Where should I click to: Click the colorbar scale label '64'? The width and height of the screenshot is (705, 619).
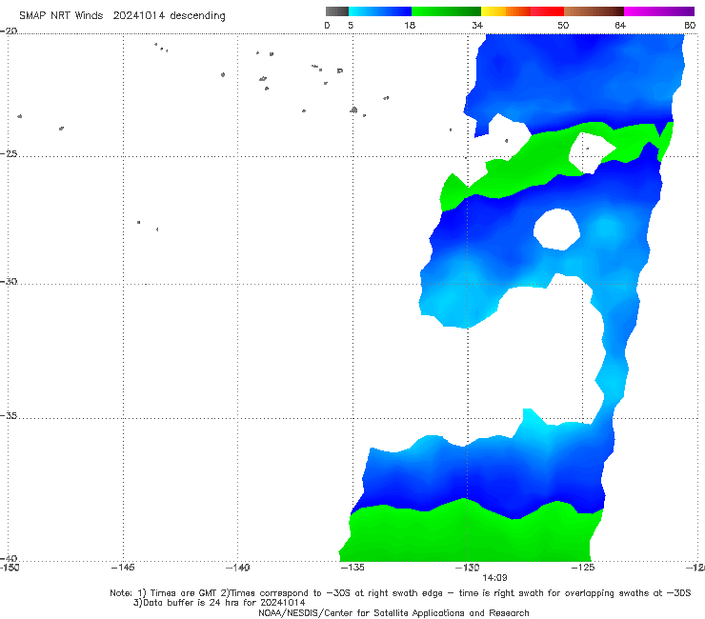click(x=620, y=25)
